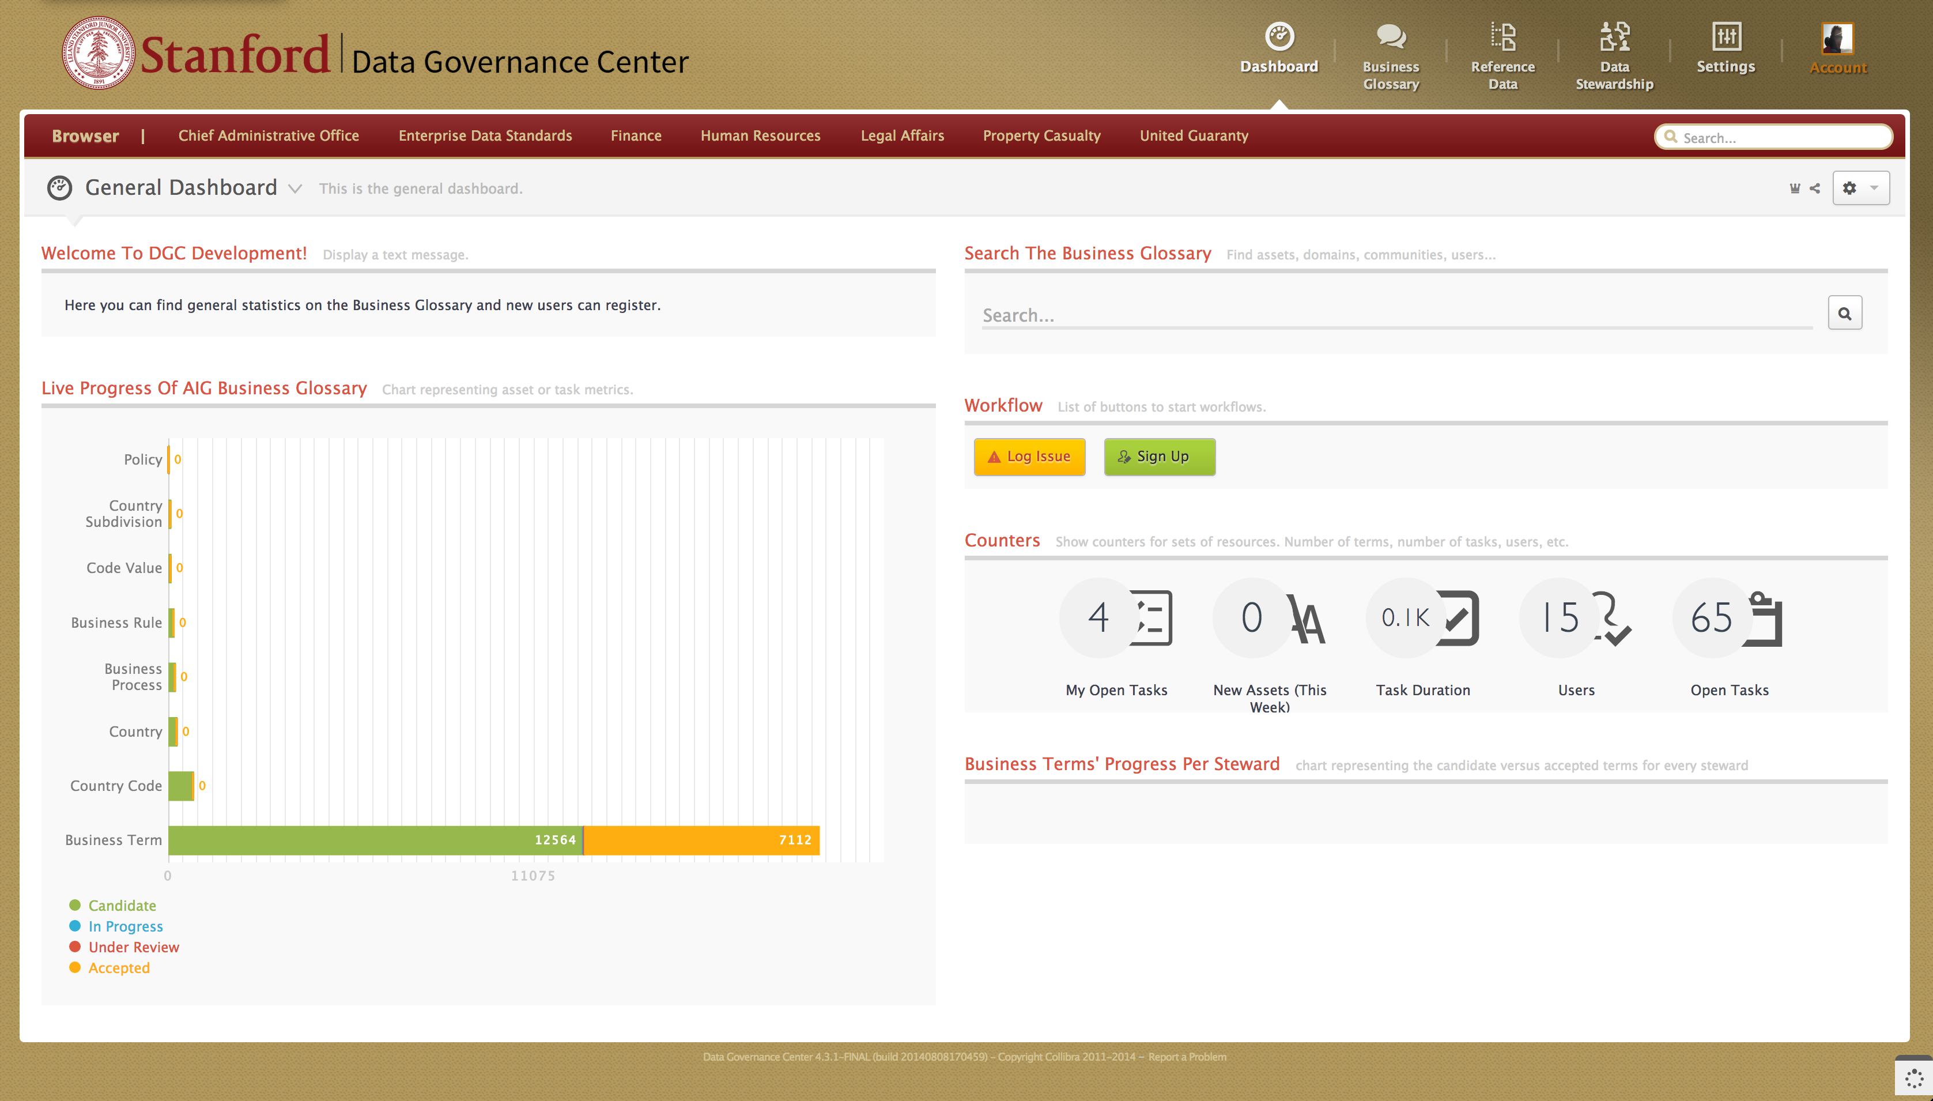
Task: Open the Finance menu item
Action: 636,135
